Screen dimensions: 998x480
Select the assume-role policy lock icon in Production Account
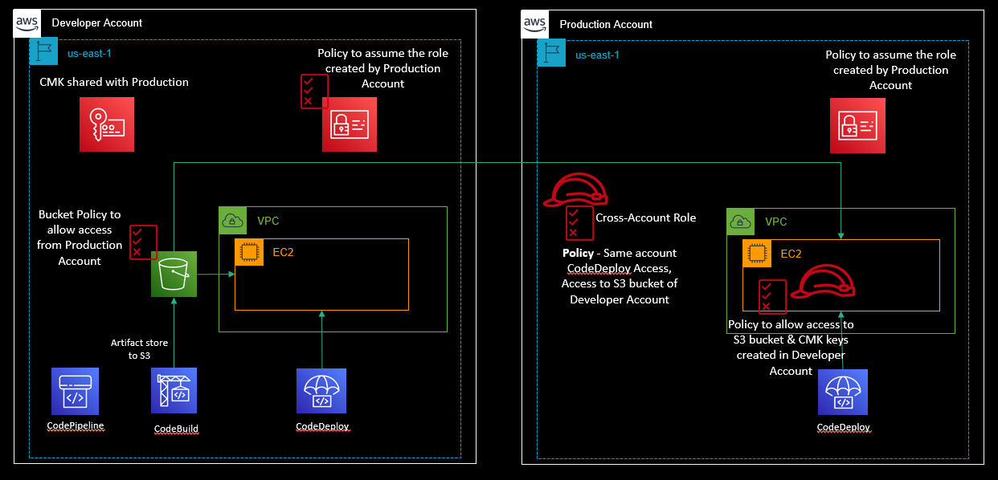click(x=857, y=125)
